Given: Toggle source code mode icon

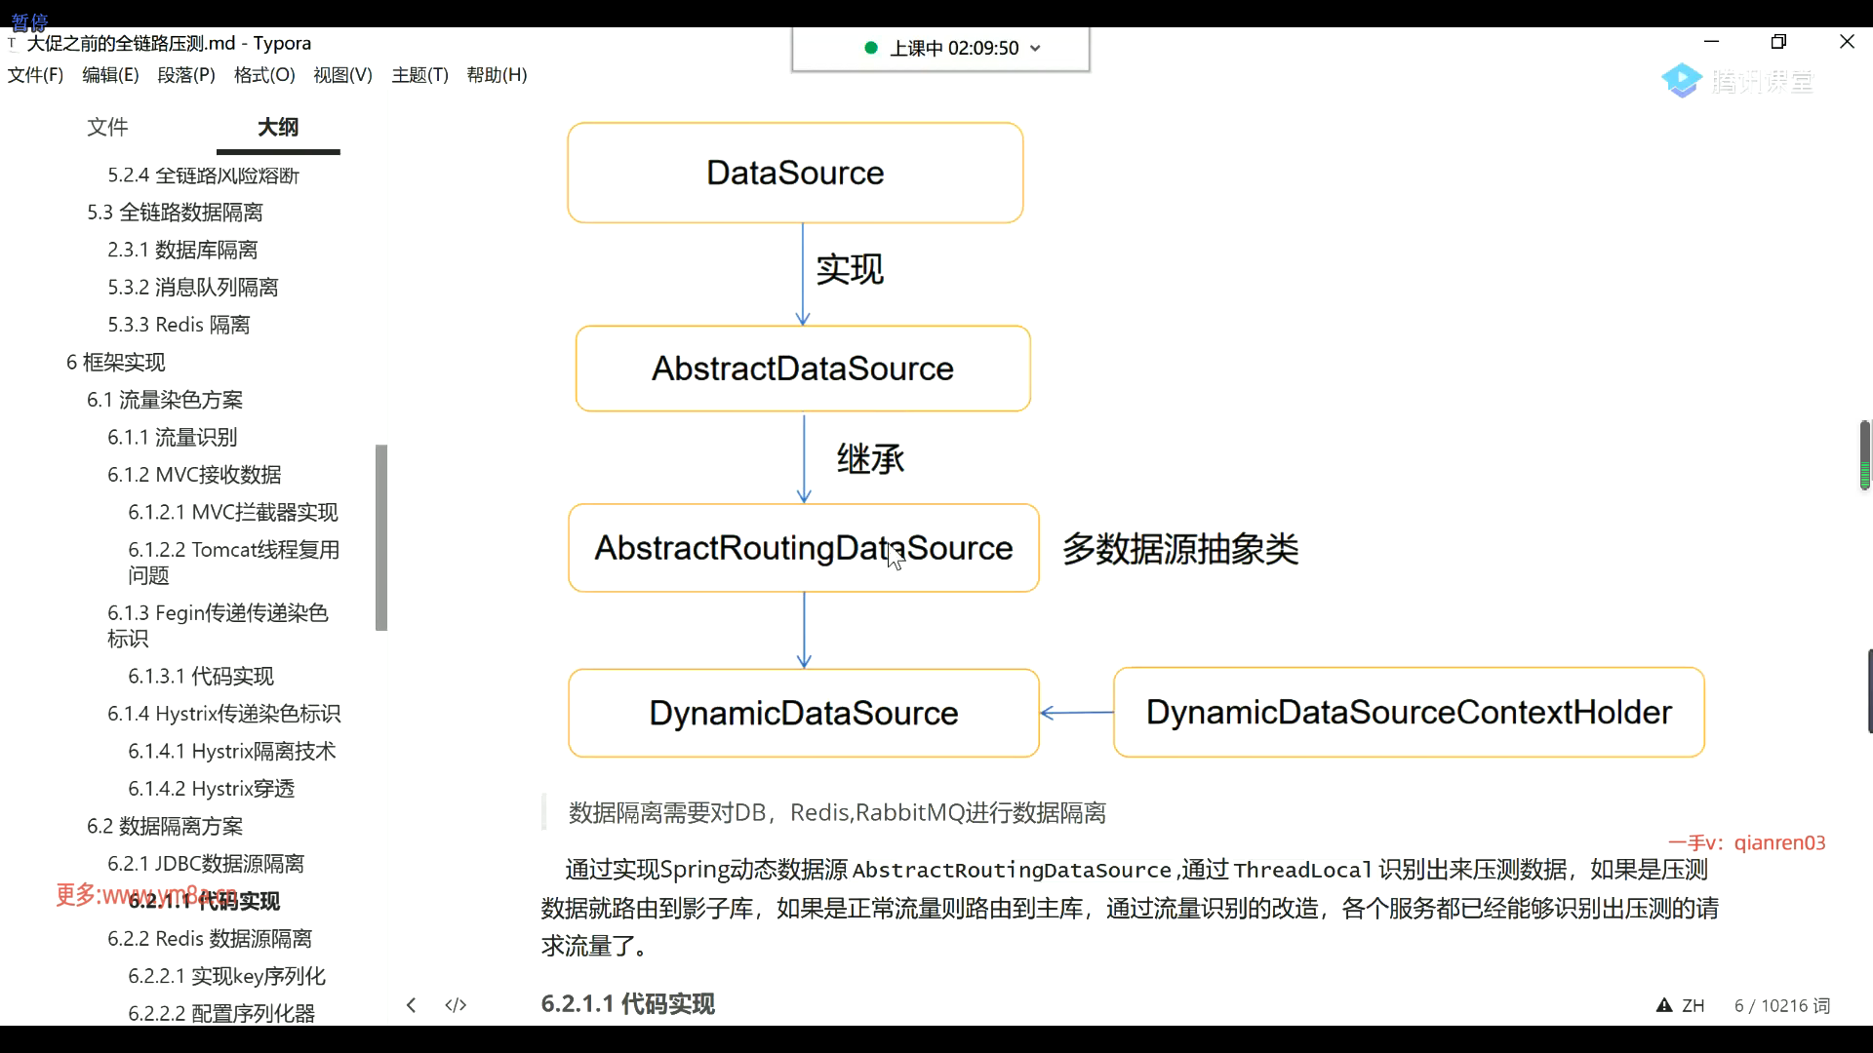Looking at the screenshot, I should [456, 1005].
